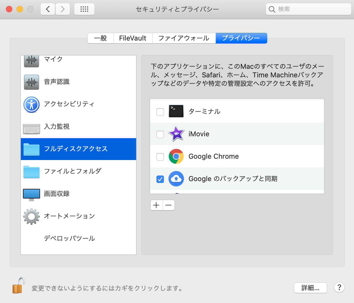Click the フルディスクアクセス folder icon

32,149
